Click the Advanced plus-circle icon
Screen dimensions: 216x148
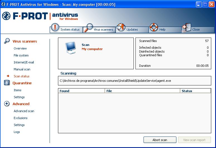tap(7, 103)
